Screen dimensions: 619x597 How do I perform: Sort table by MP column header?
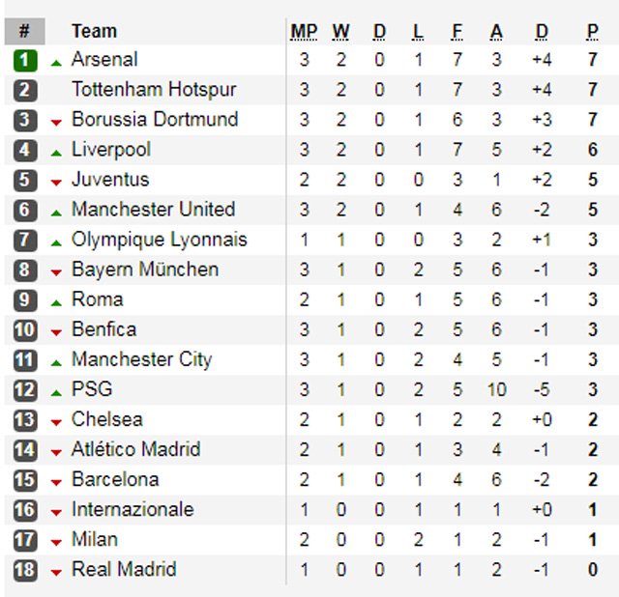[304, 32]
